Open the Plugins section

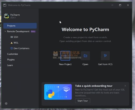click(x=11, y=60)
